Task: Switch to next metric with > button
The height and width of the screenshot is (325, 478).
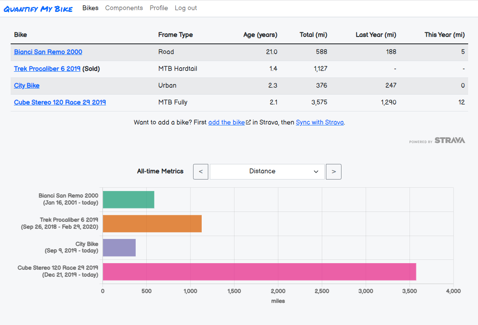Action: [x=334, y=172]
